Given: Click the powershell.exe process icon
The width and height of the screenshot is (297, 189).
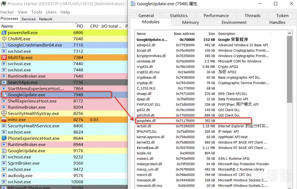Looking at the screenshot, I should (x=4, y=33).
